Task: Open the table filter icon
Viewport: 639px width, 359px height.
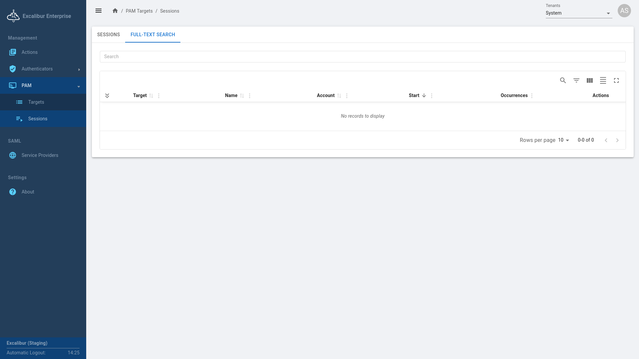Action: point(576,80)
